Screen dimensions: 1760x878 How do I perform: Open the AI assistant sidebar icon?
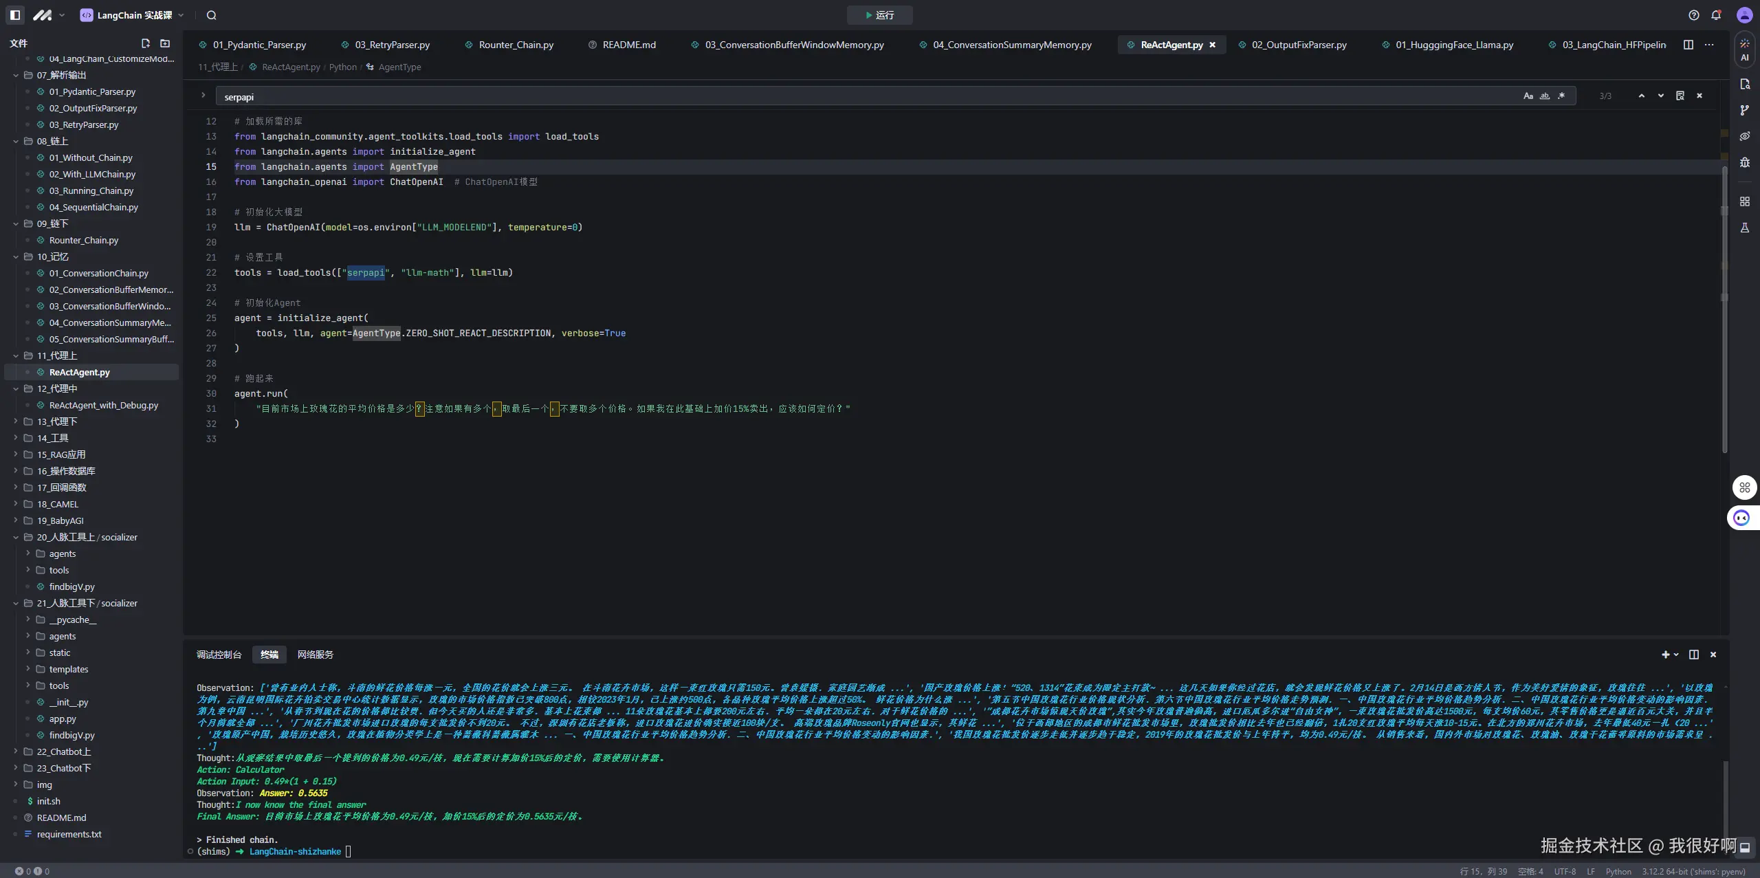pyautogui.click(x=1744, y=50)
